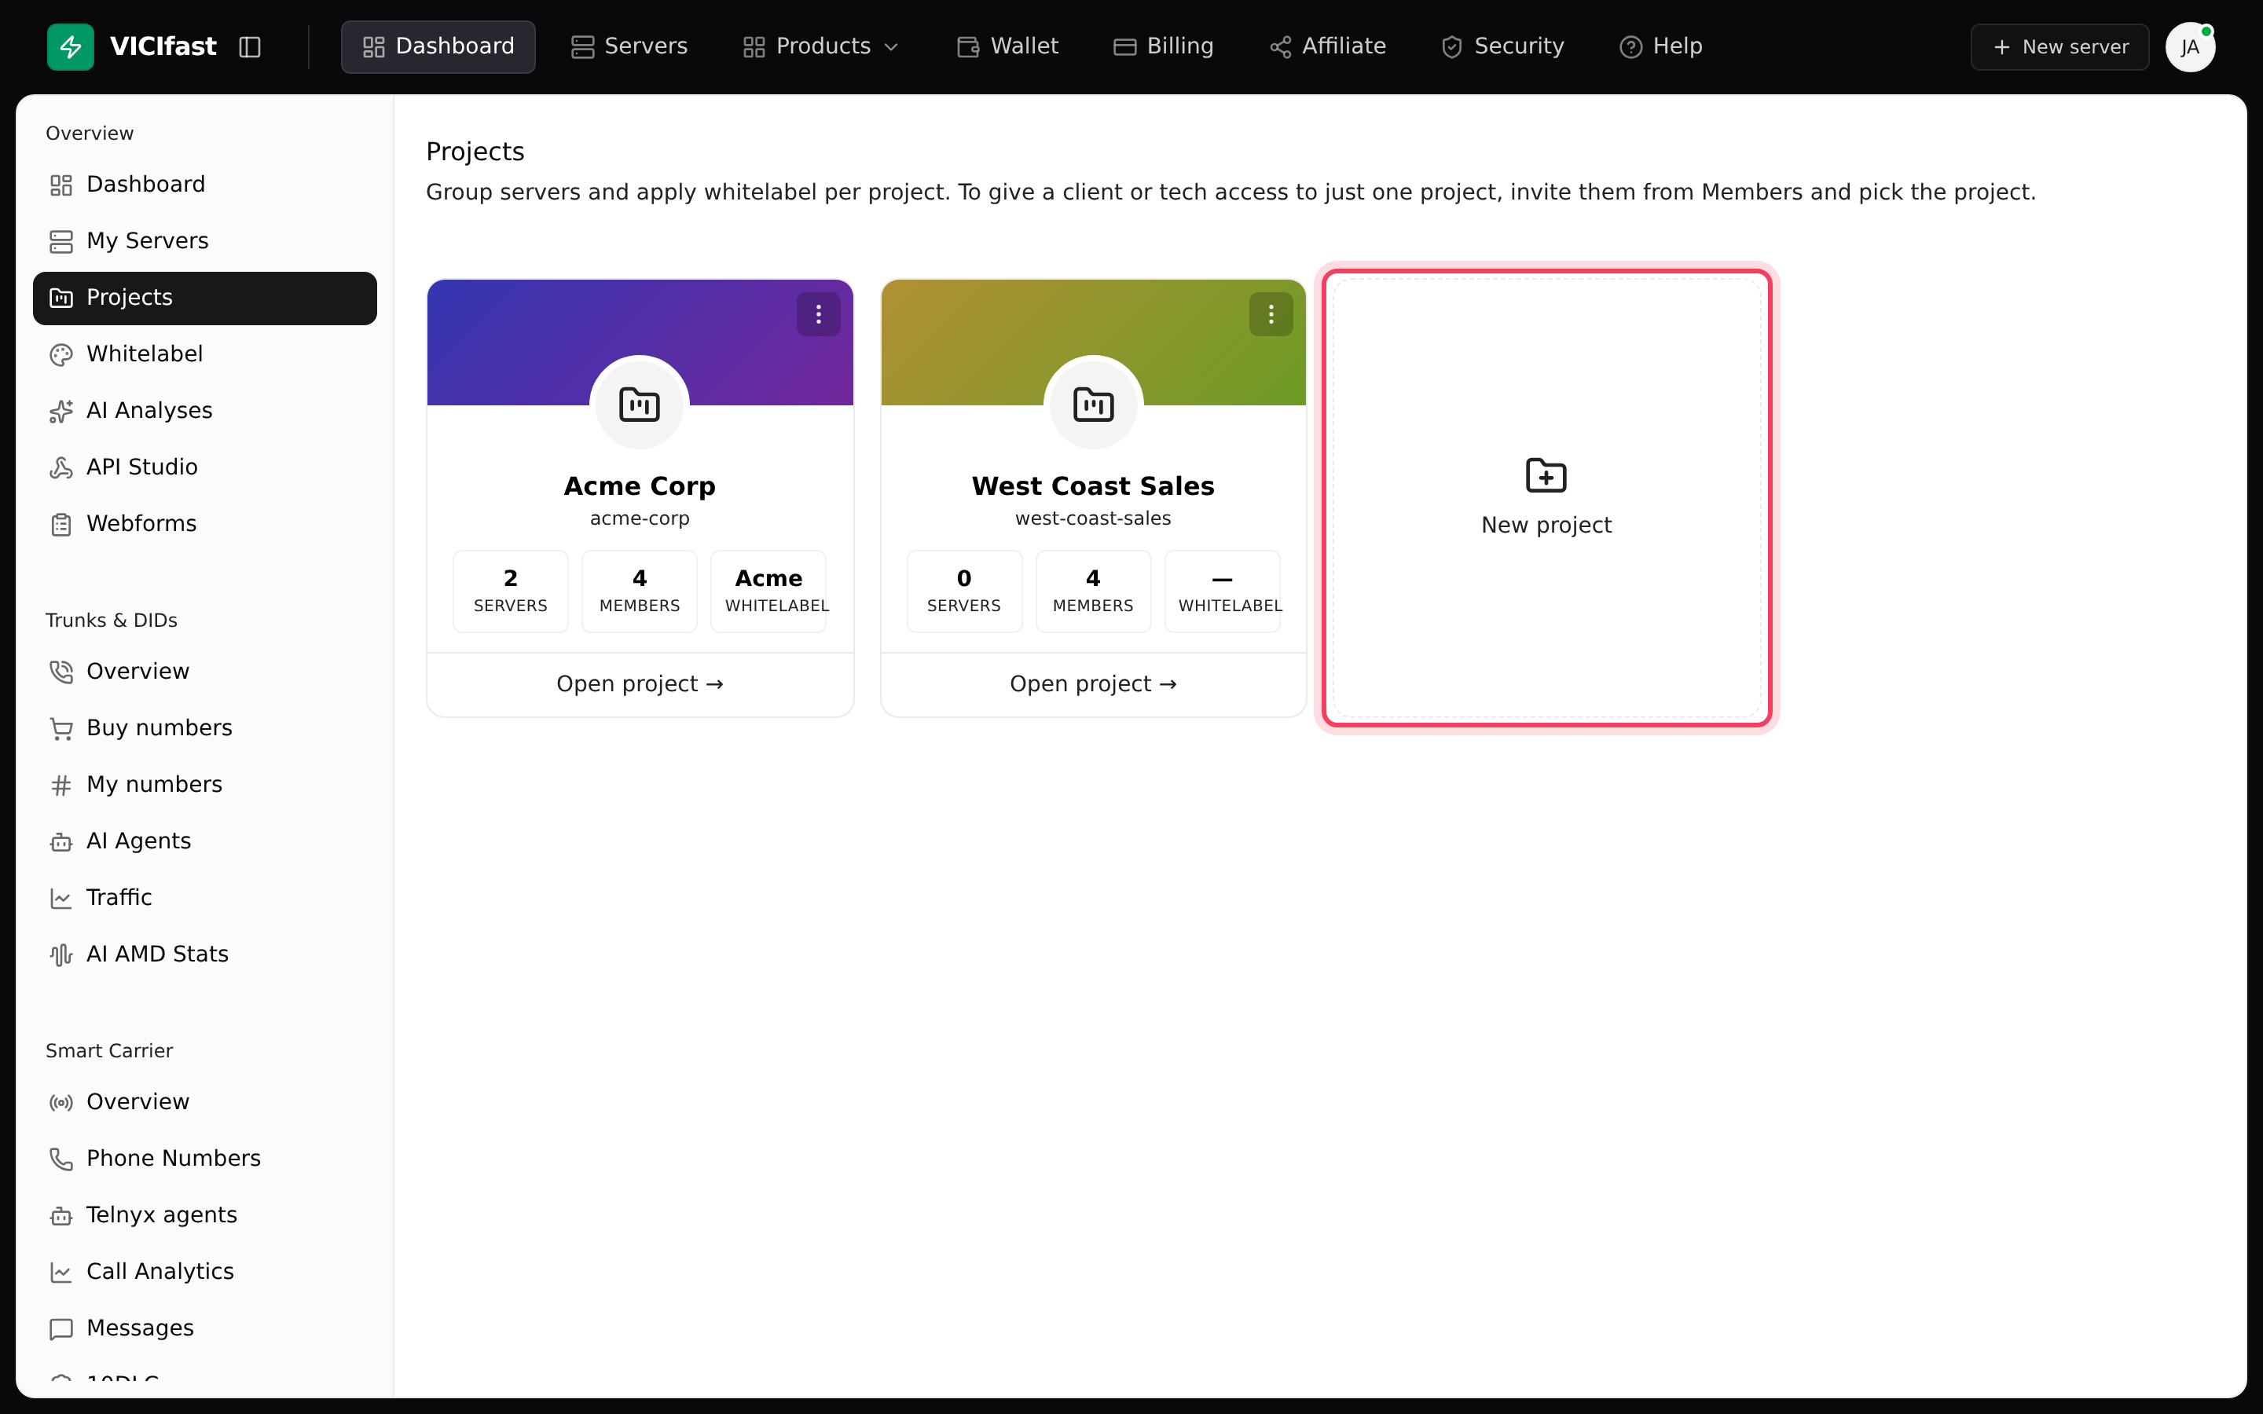Create a New project card

click(x=1546, y=497)
